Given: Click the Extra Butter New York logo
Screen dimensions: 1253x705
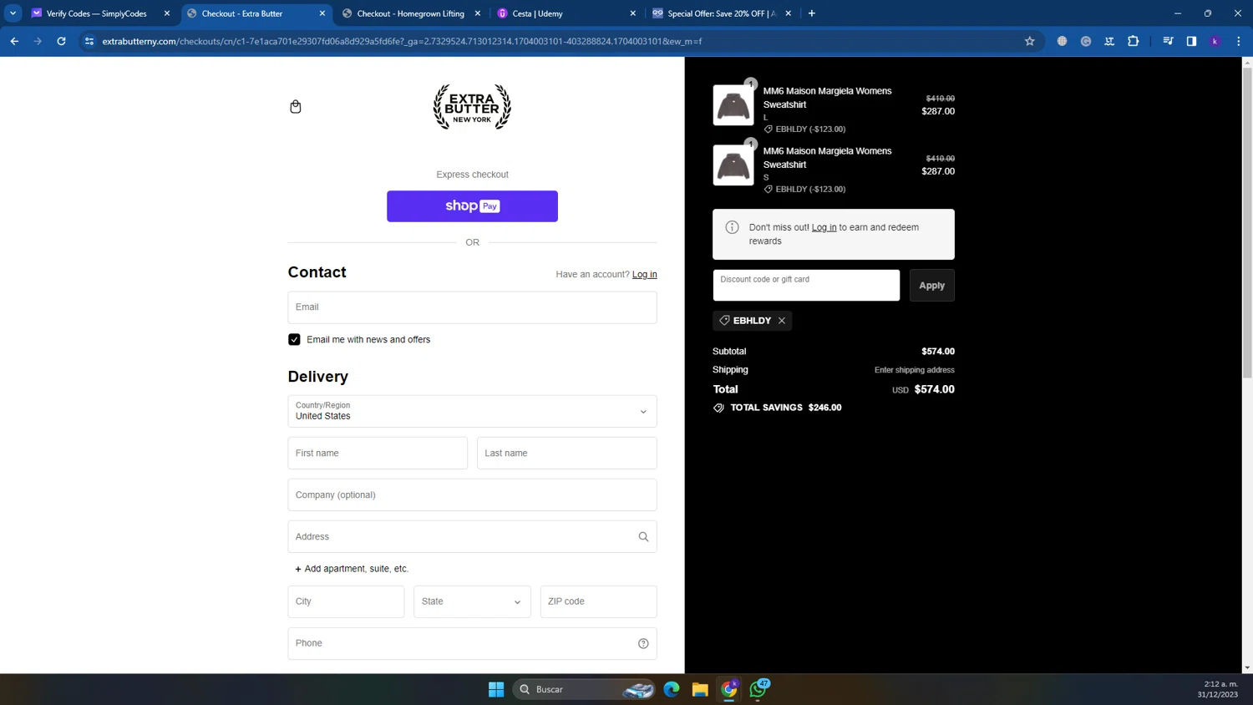Looking at the screenshot, I should point(472,107).
